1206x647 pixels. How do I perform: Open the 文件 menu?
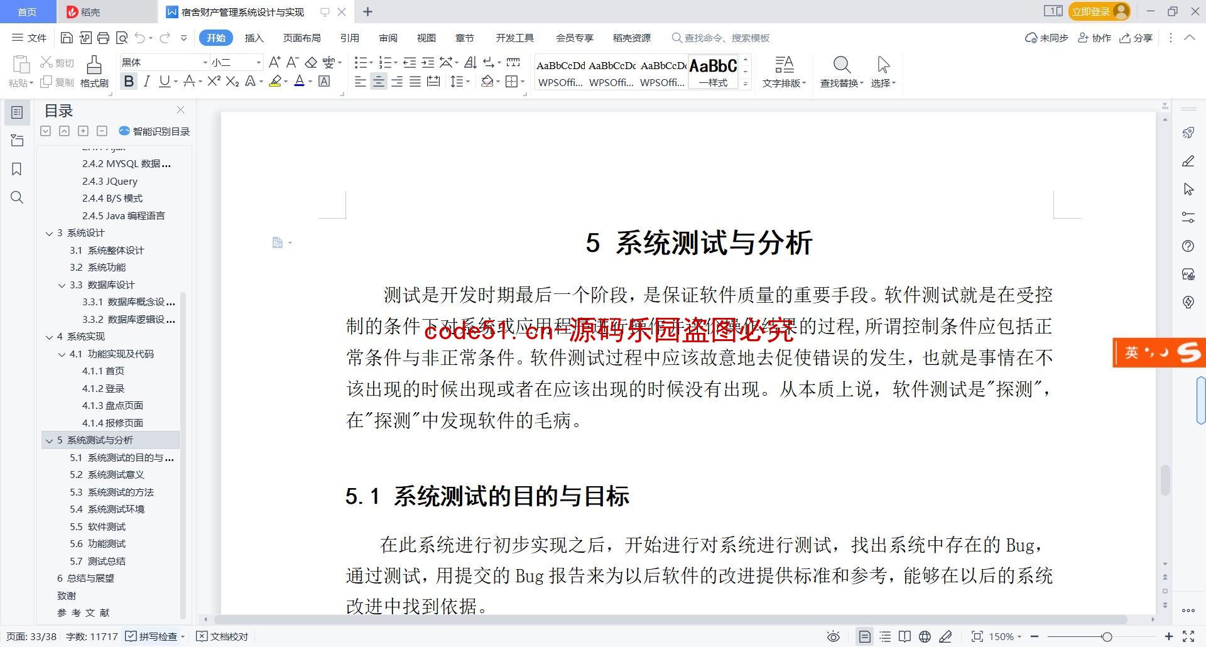pyautogui.click(x=30, y=38)
